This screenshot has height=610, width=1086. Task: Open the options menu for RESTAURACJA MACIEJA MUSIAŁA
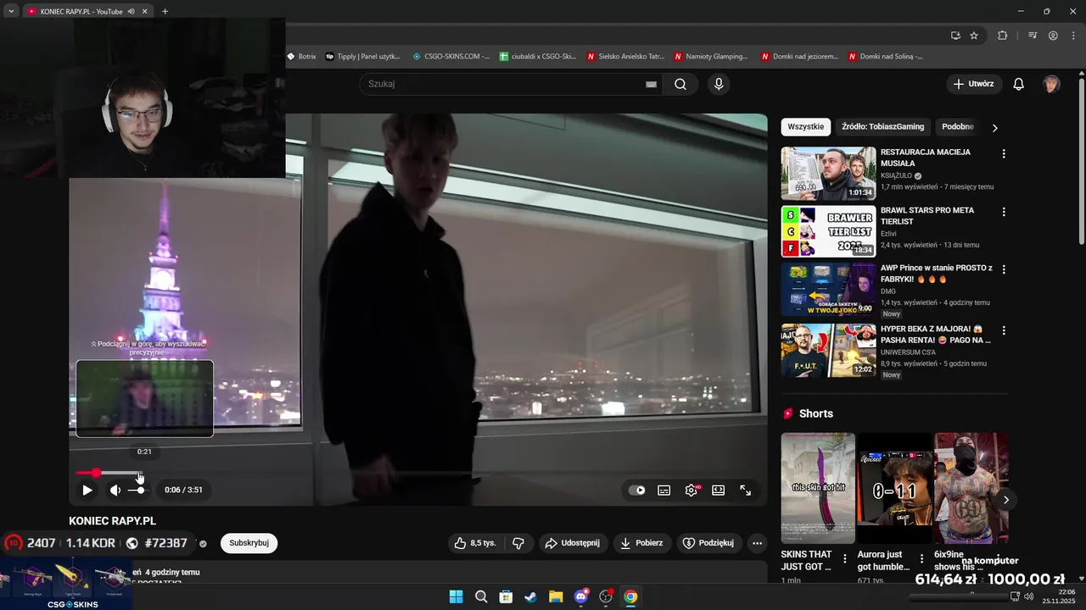[x=1004, y=154]
